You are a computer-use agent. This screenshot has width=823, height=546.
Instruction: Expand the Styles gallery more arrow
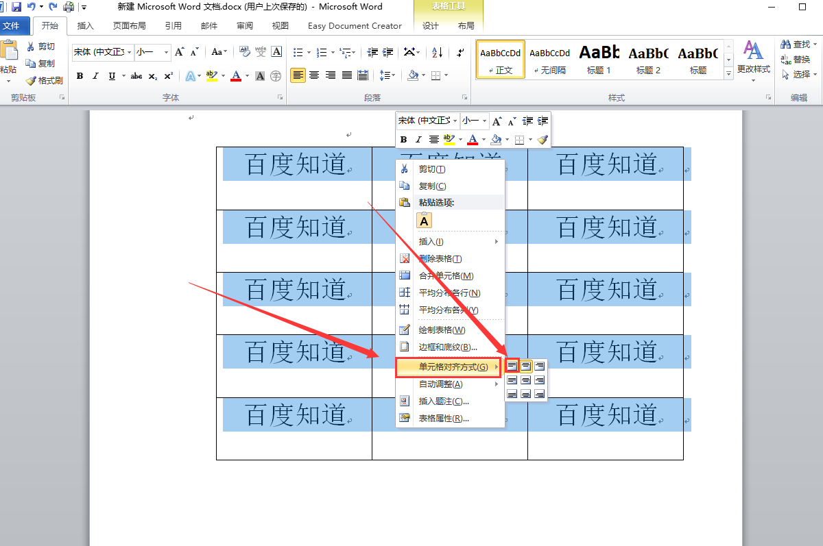[x=728, y=72]
